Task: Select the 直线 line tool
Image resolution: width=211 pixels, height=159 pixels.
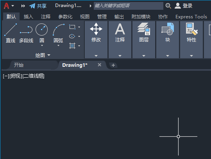Action: 11,33
